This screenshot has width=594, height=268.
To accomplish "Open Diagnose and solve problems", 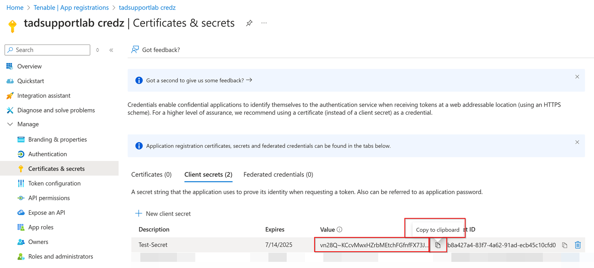I will coord(56,110).
